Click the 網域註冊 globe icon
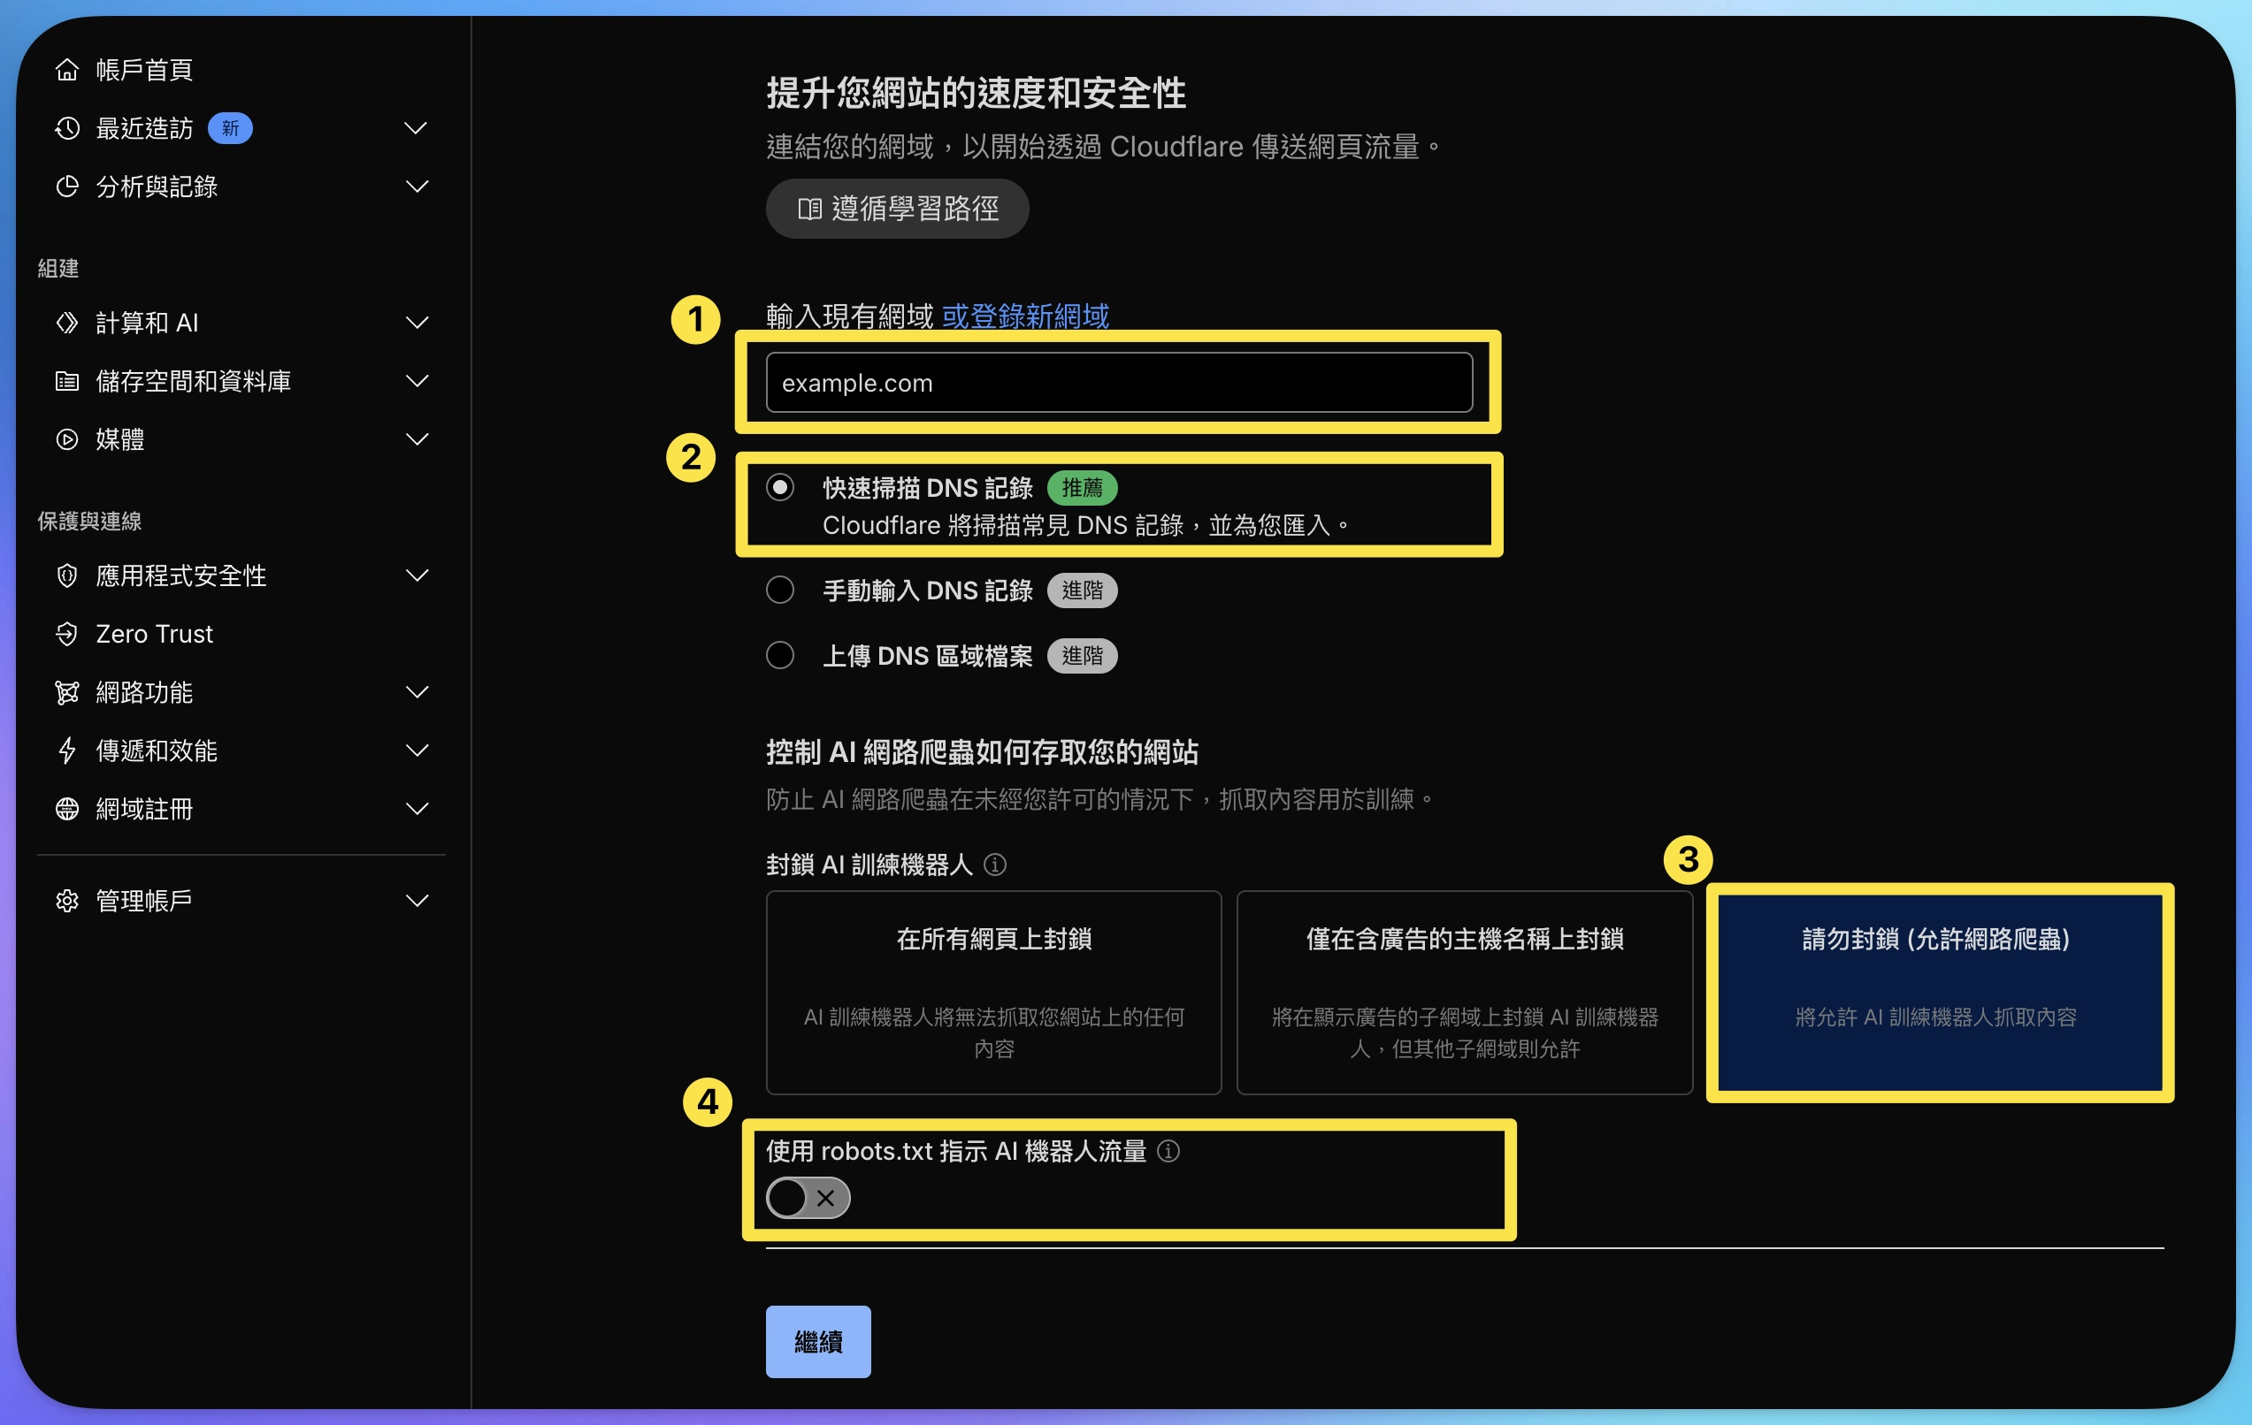The width and height of the screenshot is (2252, 1425). [x=66, y=809]
